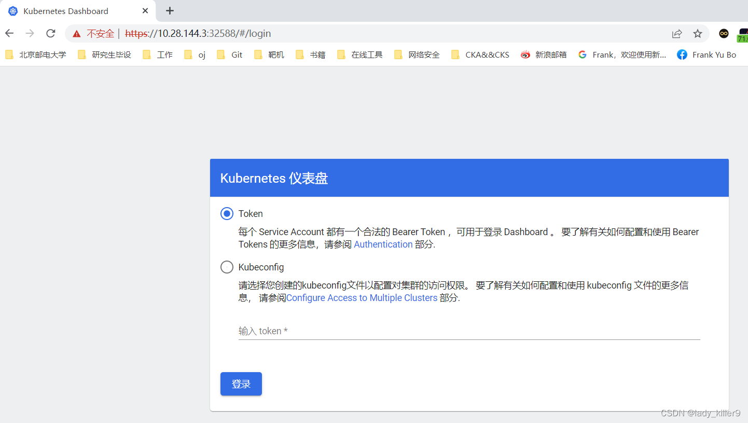Reload the page with refresh icon
Image resolution: width=748 pixels, height=423 pixels.
click(x=51, y=33)
